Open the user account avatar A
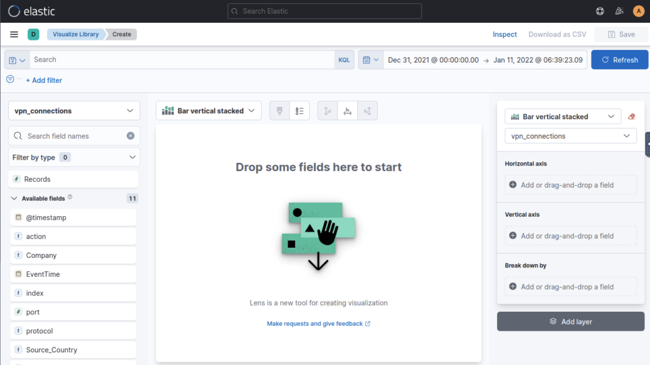This screenshot has width=650, height=365. [639, 11]
